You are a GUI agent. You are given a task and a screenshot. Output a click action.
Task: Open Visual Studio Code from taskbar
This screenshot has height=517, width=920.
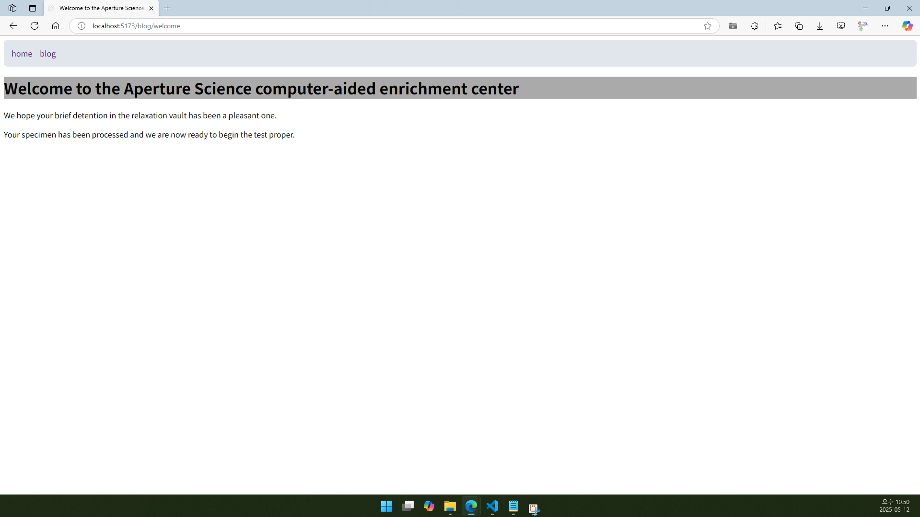(x=492, y=506)
